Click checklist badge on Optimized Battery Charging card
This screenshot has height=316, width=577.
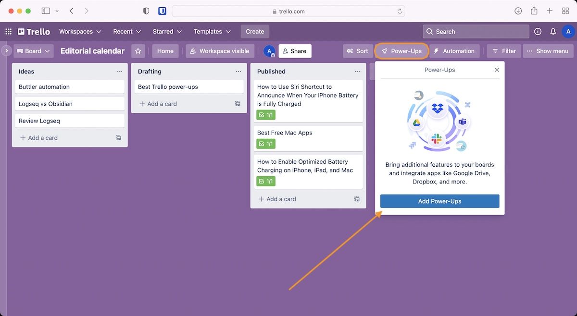pyautogui.click(x=266, y=181)
